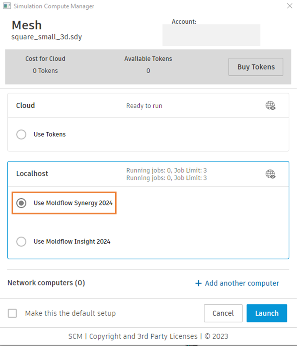Click the Buy Tokens button

(256, 67)
